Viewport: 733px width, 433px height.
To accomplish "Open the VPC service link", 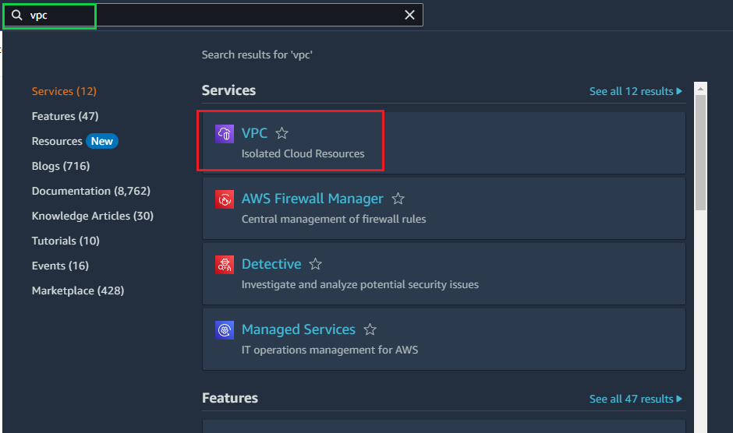I will [x=254, y=133].
